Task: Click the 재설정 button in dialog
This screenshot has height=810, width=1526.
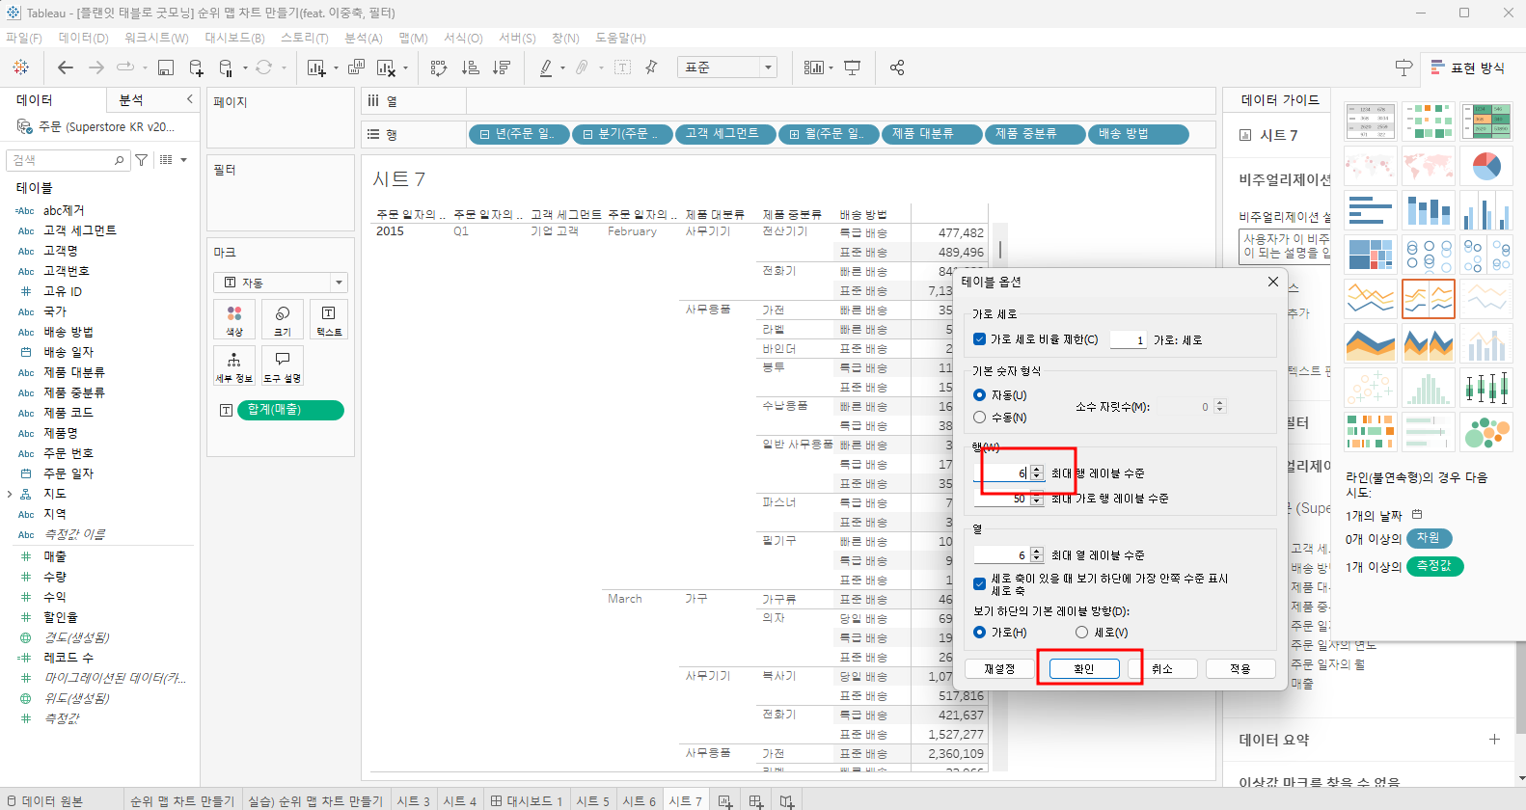Action: click(x=999, y=668)
